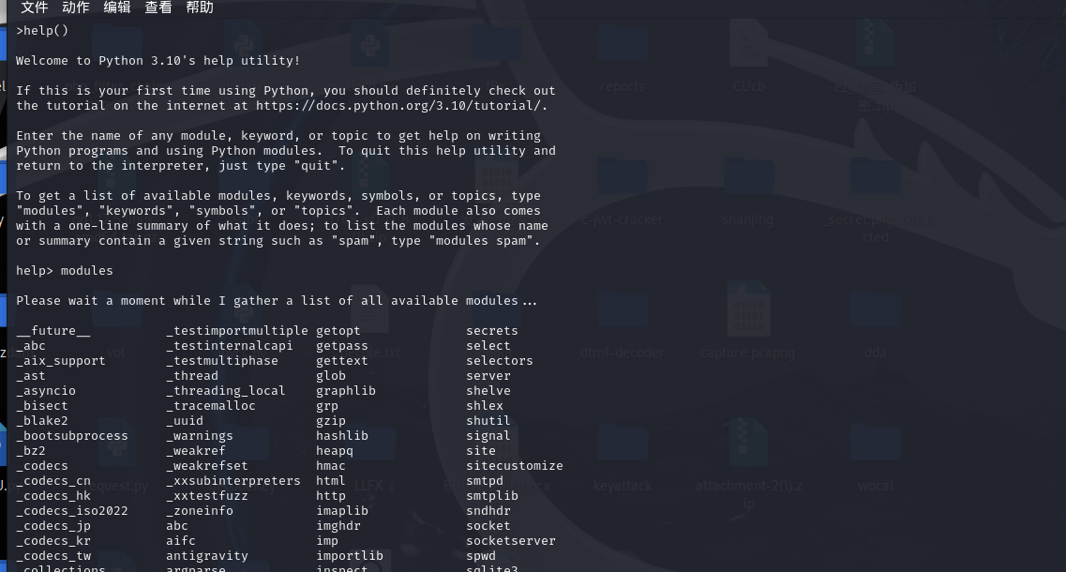Select the "_codecs_cn" module entry
This screenshot has width=1066, height=572.
click(53, 480)
